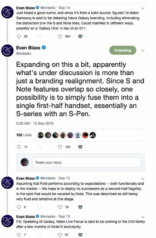Expand chevron options on Fold tweet
This screenshot has height=238, width=156.
point(143,179)
